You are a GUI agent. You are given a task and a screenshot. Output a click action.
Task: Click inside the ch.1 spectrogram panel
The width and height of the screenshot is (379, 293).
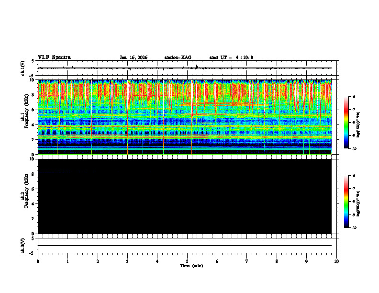pos(184,117)
